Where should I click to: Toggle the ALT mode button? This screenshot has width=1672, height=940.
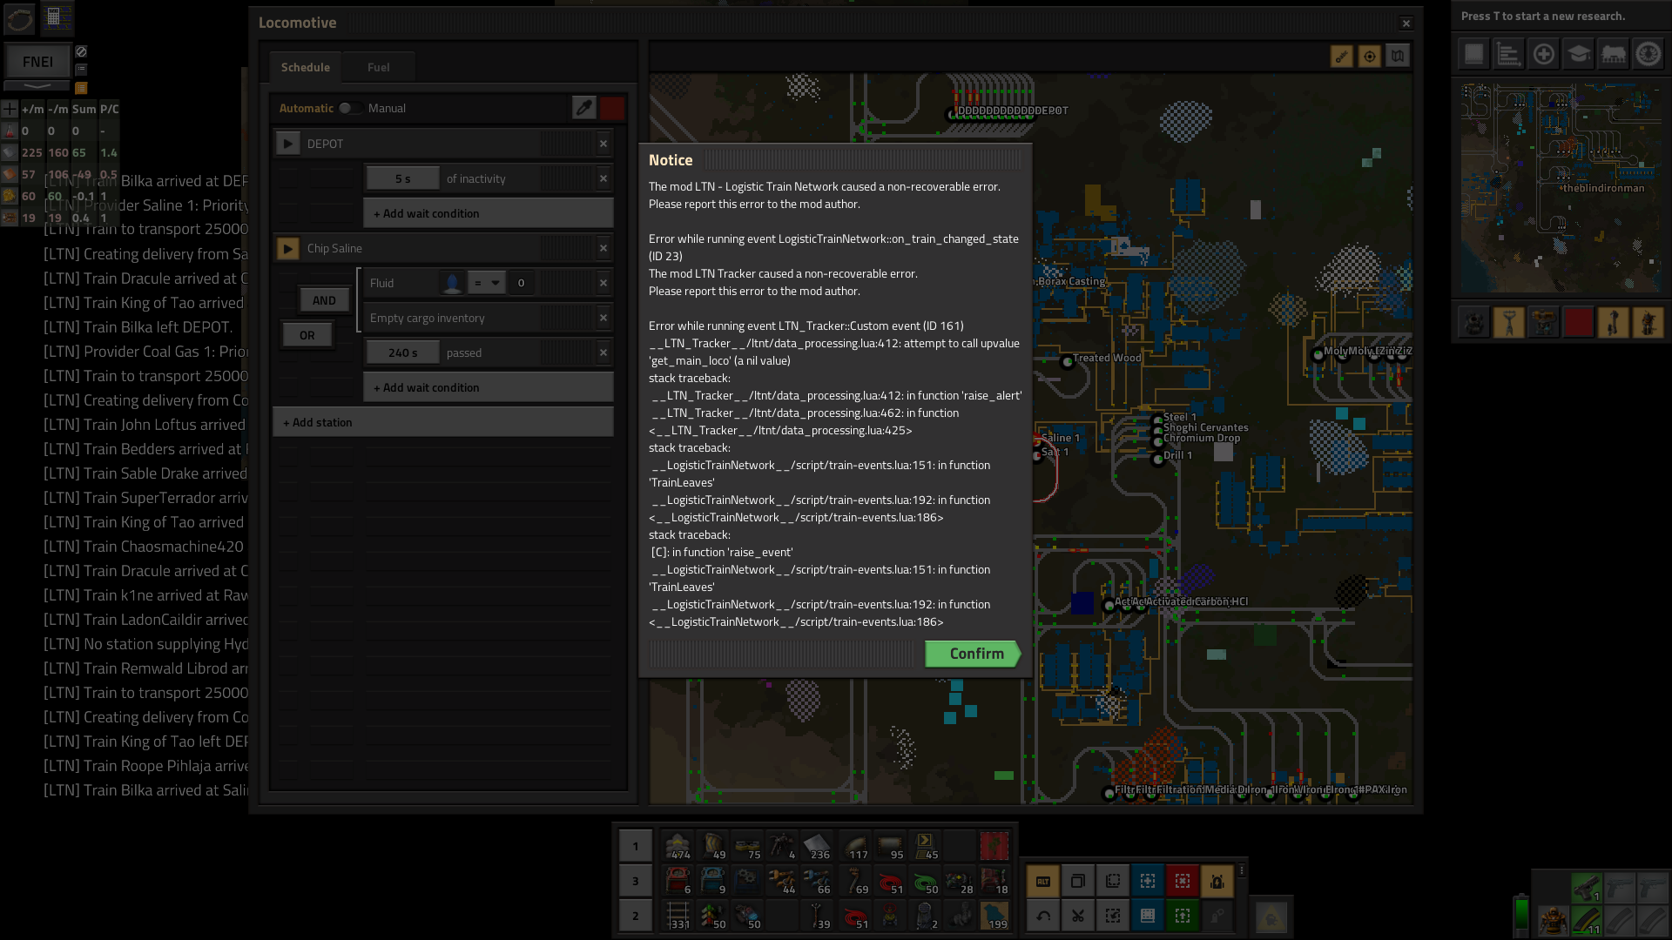point(1042,881)
